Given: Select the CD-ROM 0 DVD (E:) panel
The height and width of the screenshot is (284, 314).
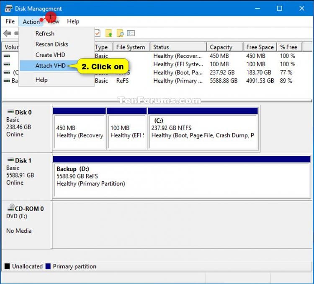Looking at the screenshot, I should pyautogui.click(x=27, y=225).
